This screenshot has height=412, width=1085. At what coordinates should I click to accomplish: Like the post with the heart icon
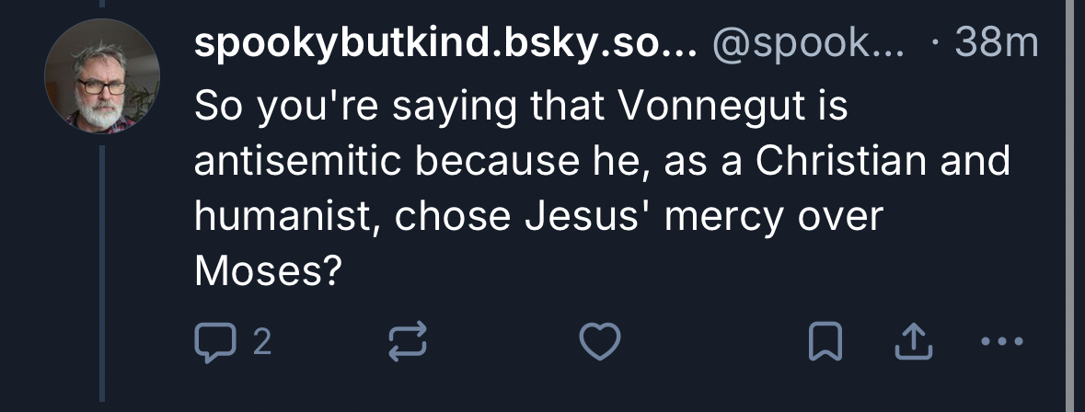(x=598, y=342)
